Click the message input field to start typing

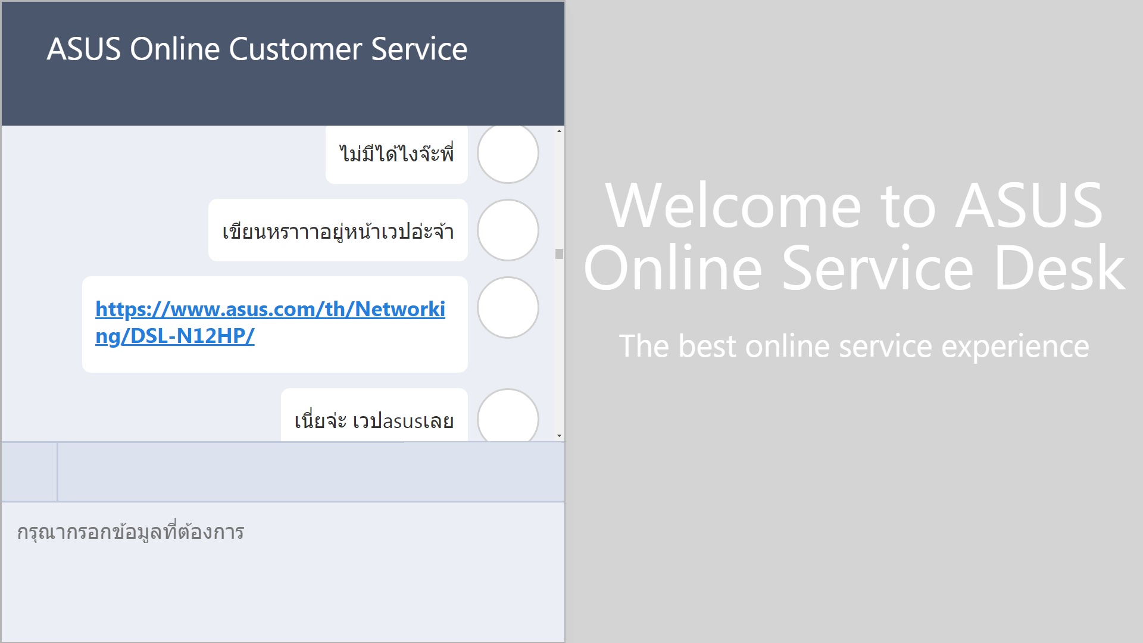(283, 572)
